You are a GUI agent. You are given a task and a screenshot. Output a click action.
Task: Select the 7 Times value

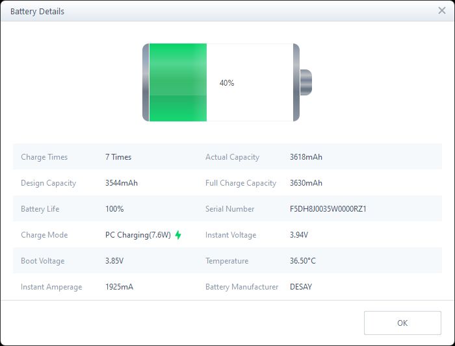click(x=118, y=157)
